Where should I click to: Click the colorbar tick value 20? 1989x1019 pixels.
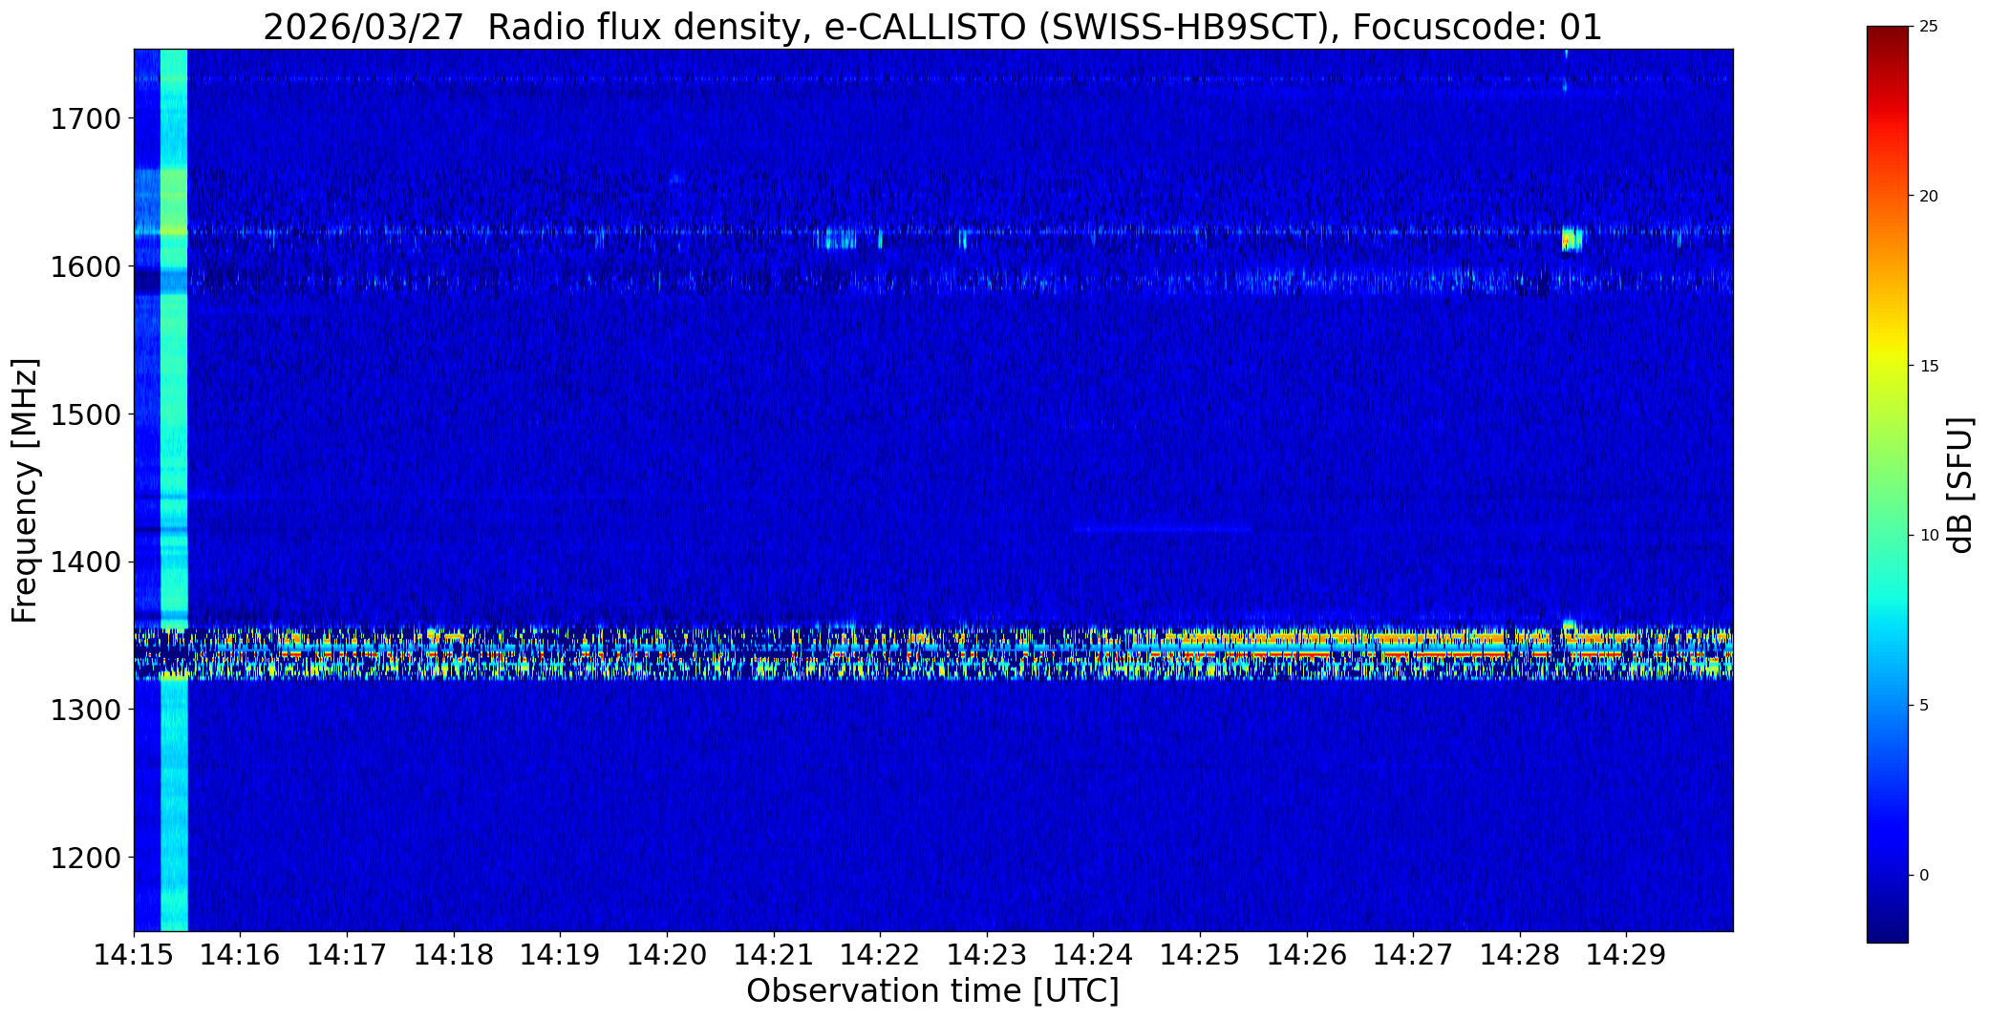point(1929,197)
